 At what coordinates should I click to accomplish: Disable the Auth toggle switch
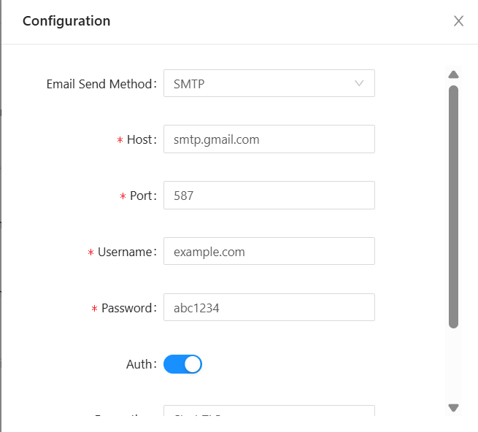(182, 364)
